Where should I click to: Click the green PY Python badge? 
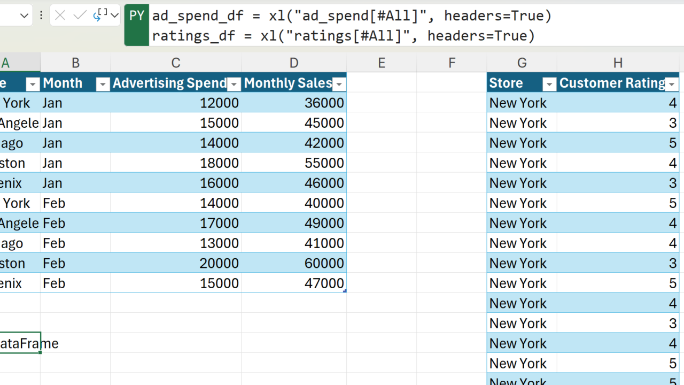137,16
